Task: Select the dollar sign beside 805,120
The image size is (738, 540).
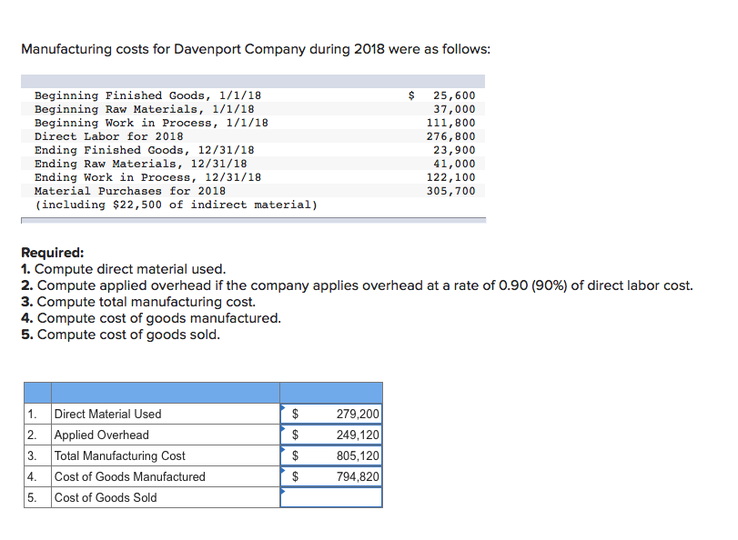Action: click(x=297, y=455)
